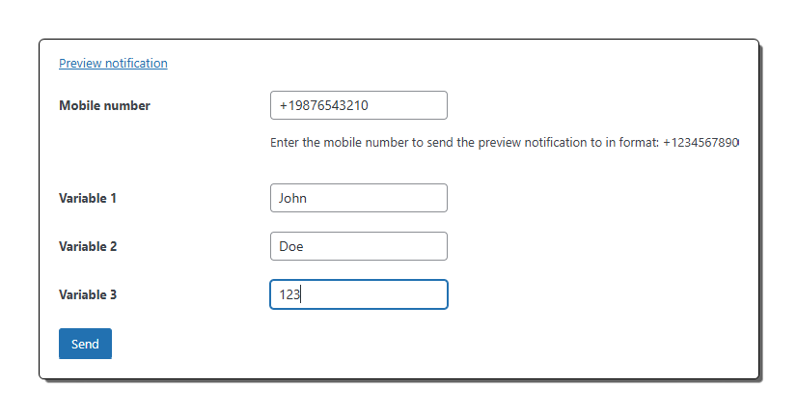Image resolution: width=797 pixels, height=417 pixels.
Task: Place cursor on the typed name "John"
Action: click(x=293, y=199)
